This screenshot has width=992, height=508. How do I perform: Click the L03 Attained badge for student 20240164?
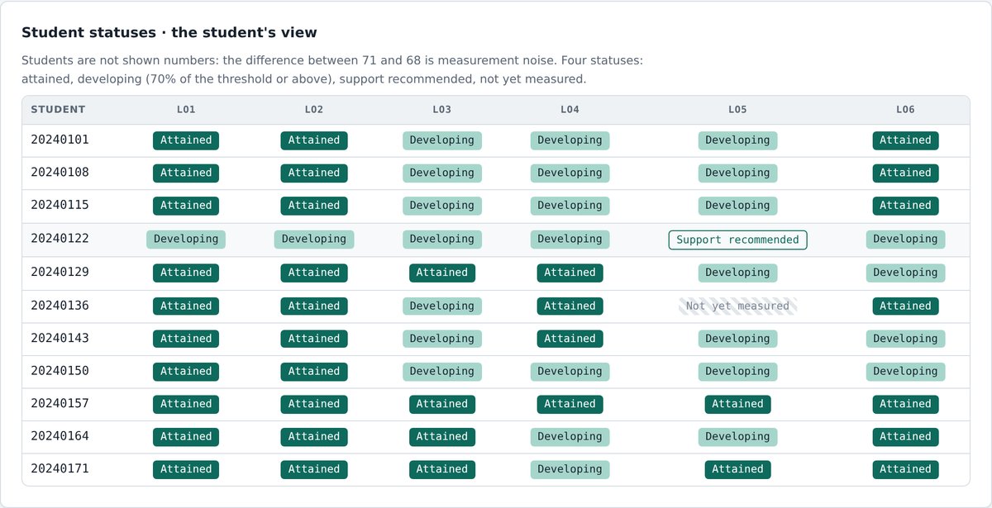pos(442,437)
